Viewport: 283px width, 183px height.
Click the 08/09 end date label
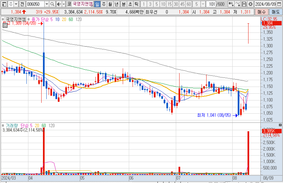point(268,178)
